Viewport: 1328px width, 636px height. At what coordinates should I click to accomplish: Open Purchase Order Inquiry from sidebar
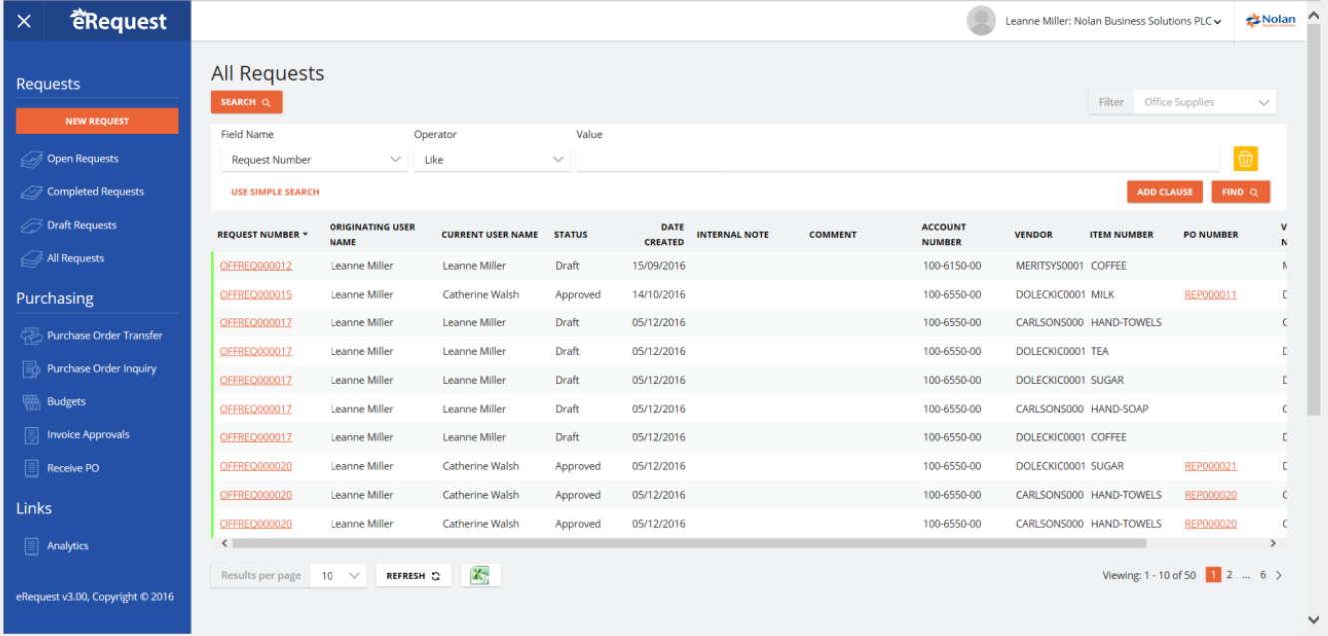101,369
